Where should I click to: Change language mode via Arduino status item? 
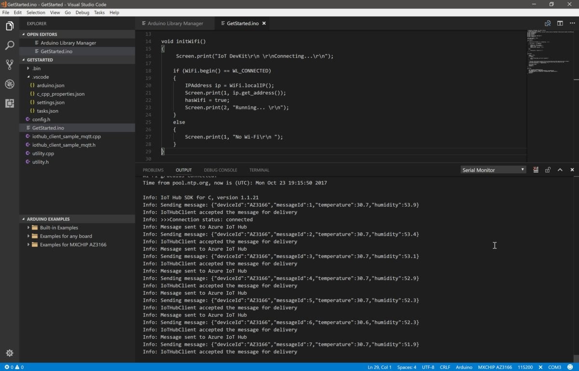pos(464,367)
